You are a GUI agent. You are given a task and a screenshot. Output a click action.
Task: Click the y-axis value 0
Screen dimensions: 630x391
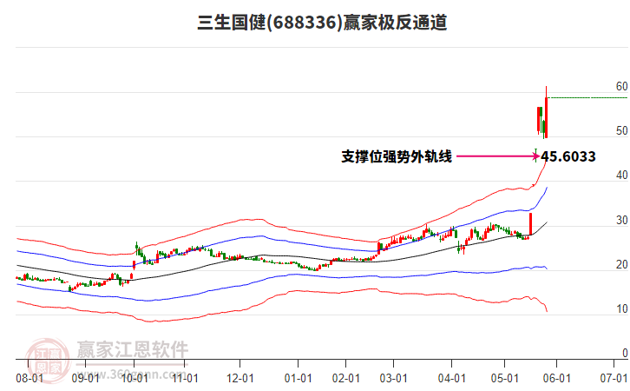point(625,353)
